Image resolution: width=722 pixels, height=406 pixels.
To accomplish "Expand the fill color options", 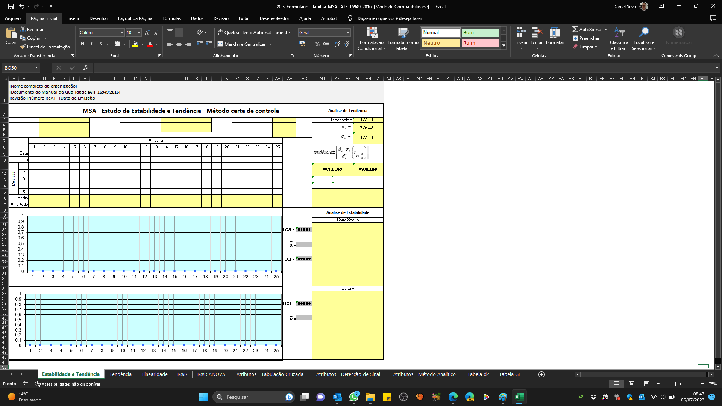I will tap(141, 44).
